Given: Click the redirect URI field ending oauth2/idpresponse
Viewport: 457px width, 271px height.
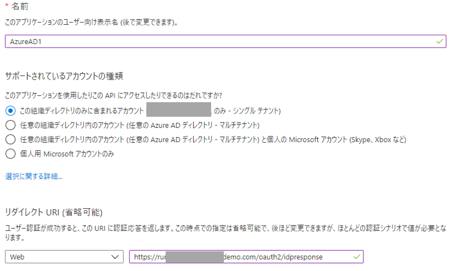Looking at the screenshot, I should (x=246, y=257).
